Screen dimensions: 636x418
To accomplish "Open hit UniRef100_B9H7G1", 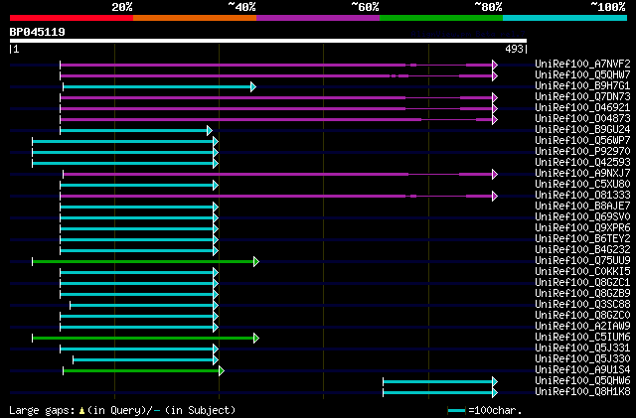I will tap(582, 86).
